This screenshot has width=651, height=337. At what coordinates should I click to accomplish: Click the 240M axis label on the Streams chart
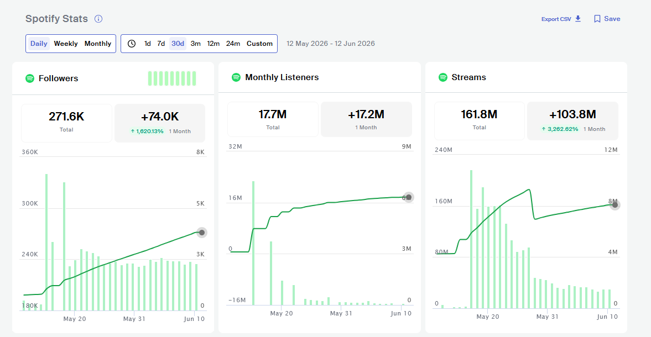[x=444, y=150]
